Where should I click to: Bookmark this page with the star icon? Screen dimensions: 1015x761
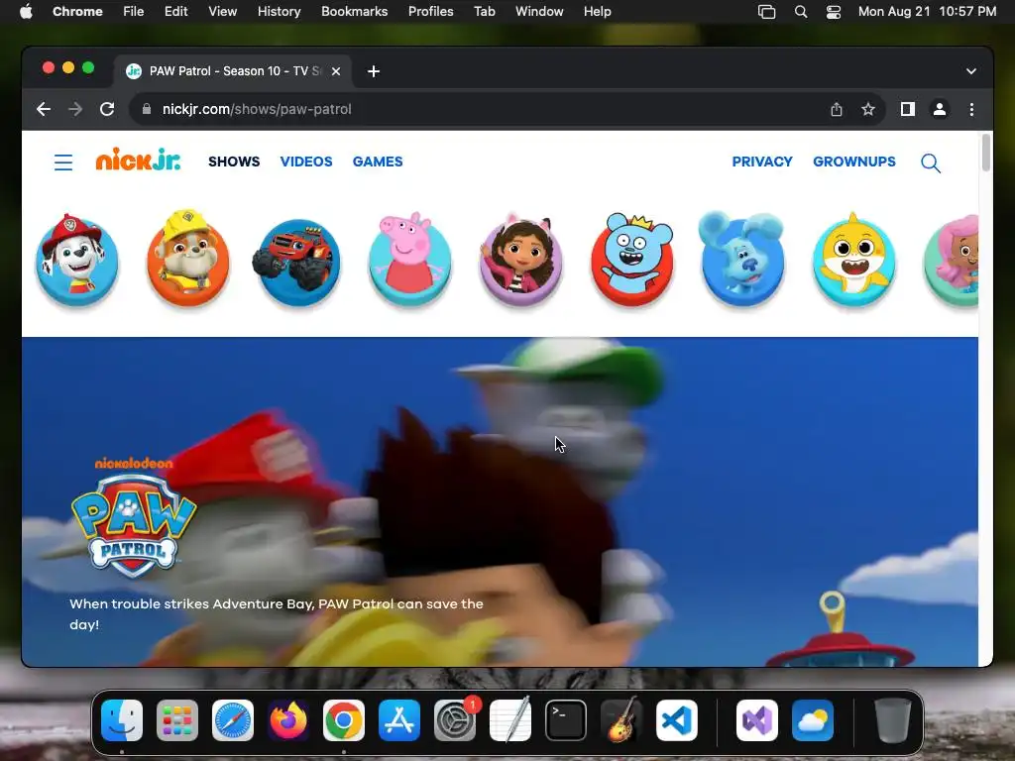tap(868, 109)
